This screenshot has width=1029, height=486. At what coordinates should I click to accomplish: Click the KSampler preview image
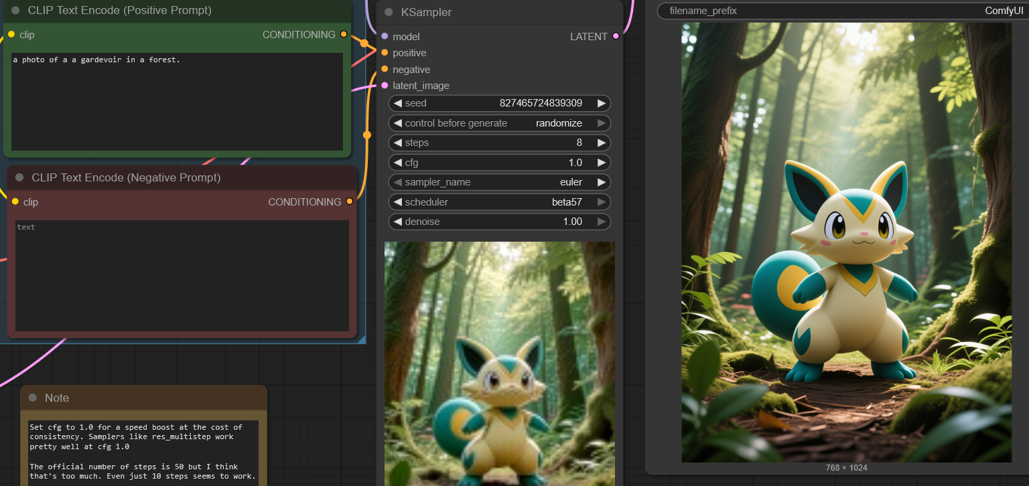500,363
